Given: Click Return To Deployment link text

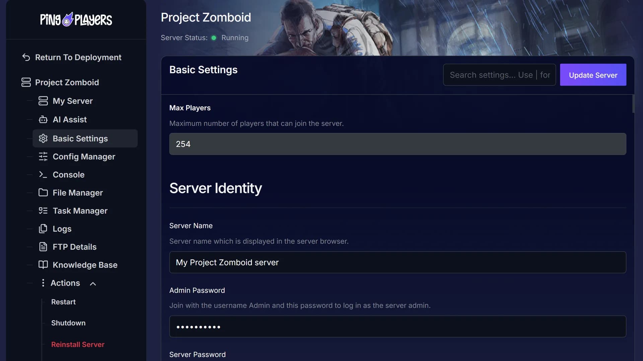Looking at the screenshot, I should click(x=78, y=57).
